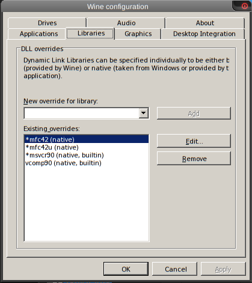Select the *mfc42 (native) override
The height and width of the screenshot is (283, 252).
click(x=87, y=139)
